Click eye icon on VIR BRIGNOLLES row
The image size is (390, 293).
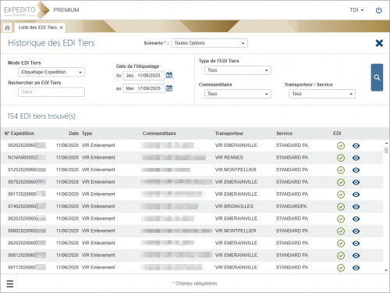coord(356,206)
